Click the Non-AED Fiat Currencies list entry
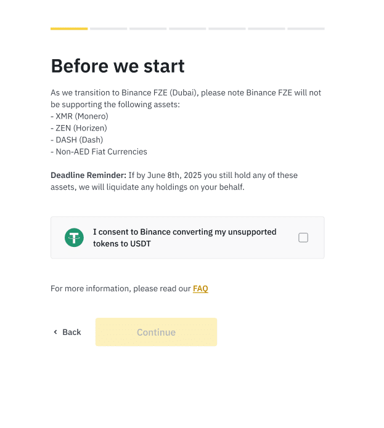The image size is (384, 428). [x=99, y=151]
